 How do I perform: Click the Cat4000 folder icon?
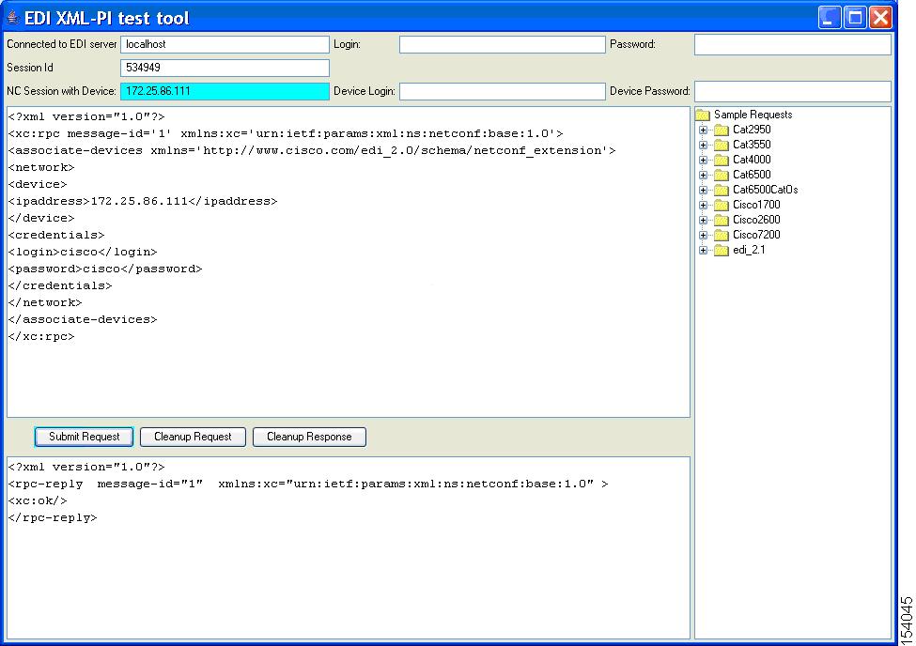click(x=722, y=160)
